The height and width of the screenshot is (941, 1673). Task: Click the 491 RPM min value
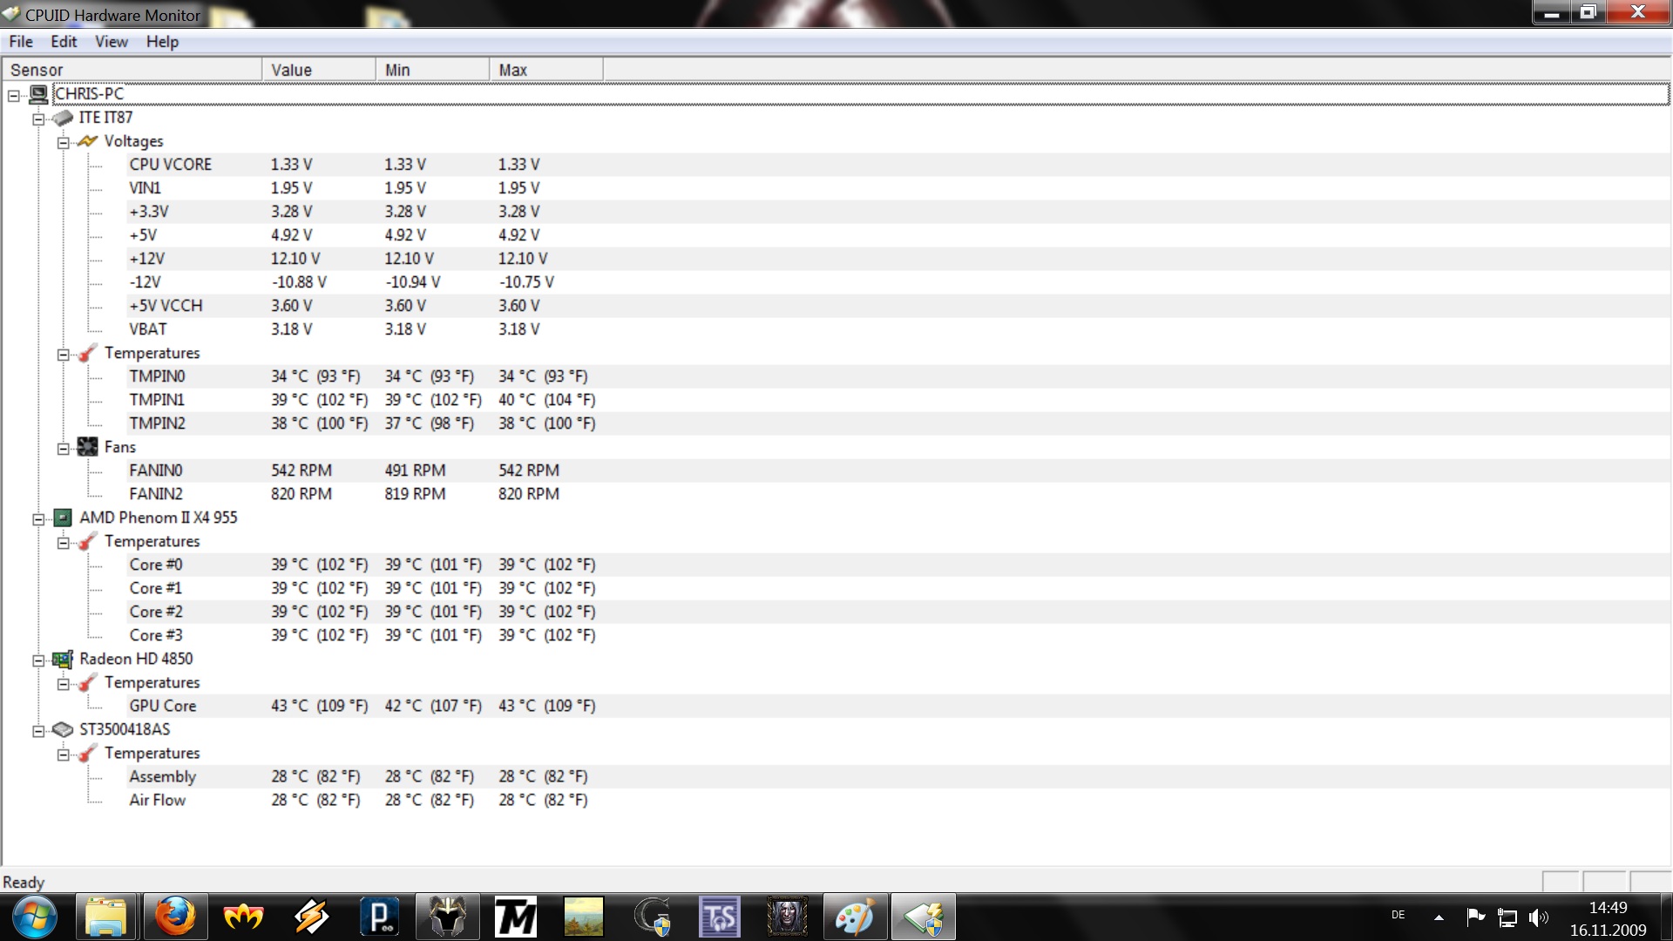click(415, 470)
